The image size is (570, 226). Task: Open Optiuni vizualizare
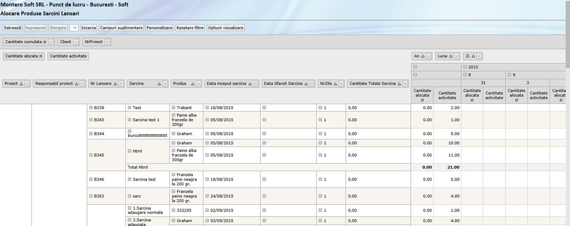[226, 28]
